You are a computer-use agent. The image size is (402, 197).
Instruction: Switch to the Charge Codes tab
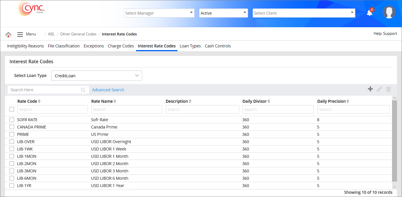pos(121,46)
